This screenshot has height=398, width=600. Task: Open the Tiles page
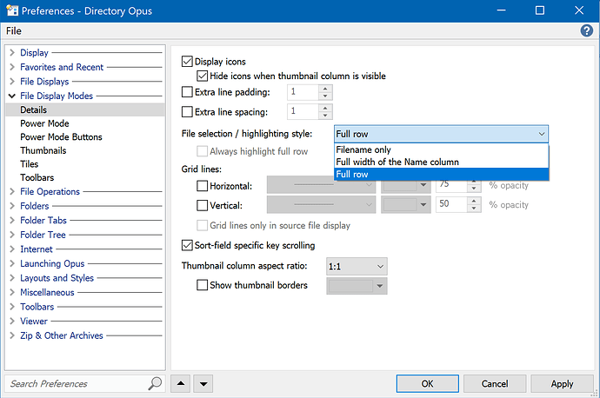(29, 164)
